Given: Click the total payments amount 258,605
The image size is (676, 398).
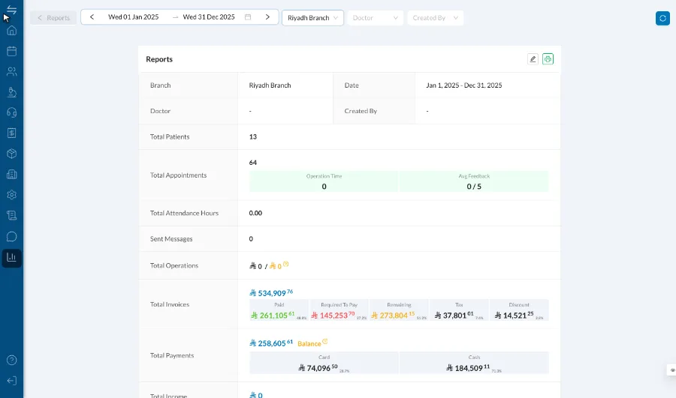Looking at the screenshot, I should click(x=271, y=343).
